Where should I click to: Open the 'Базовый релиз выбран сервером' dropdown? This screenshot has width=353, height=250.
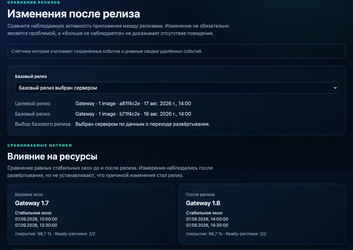[176, 88]
